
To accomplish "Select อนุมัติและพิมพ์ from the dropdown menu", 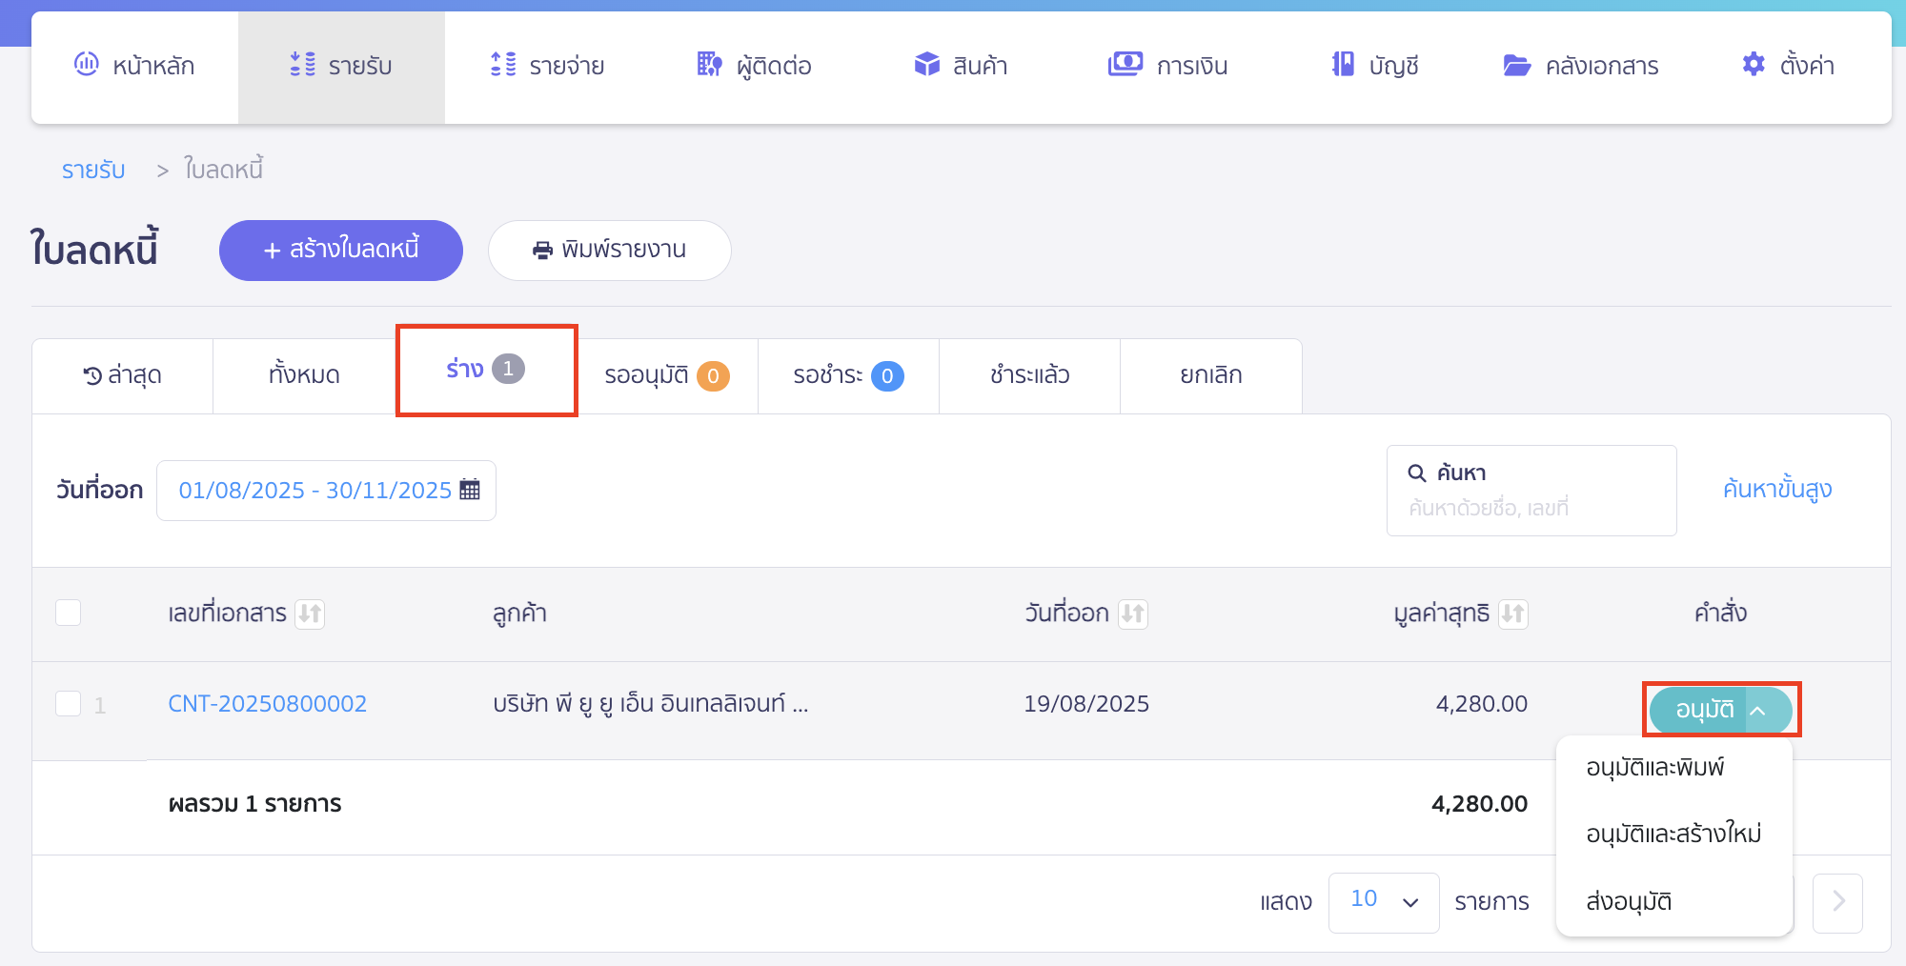I will pos(1657,768).
